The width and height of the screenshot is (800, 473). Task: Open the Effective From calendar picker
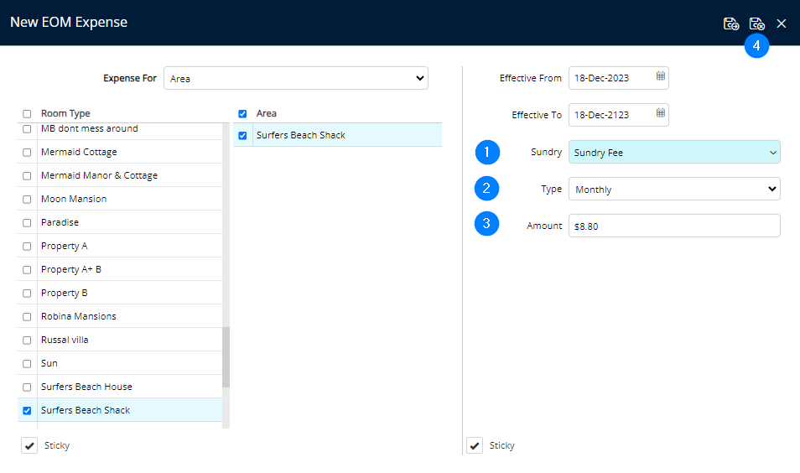661,77
